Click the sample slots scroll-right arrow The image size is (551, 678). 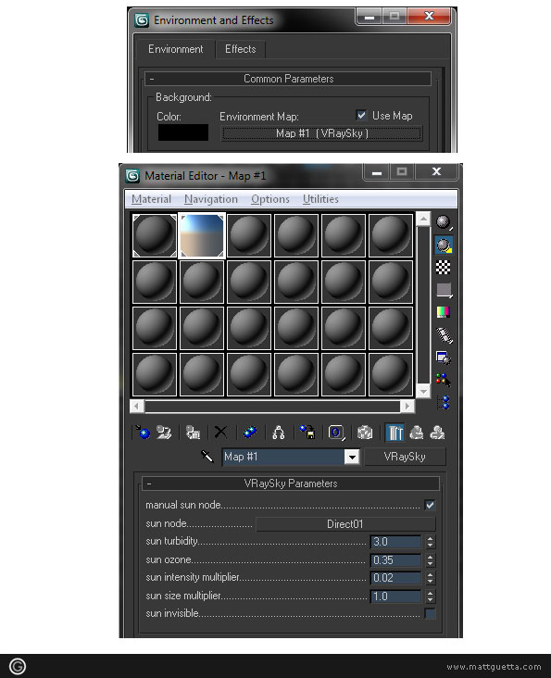pos(407,406)
